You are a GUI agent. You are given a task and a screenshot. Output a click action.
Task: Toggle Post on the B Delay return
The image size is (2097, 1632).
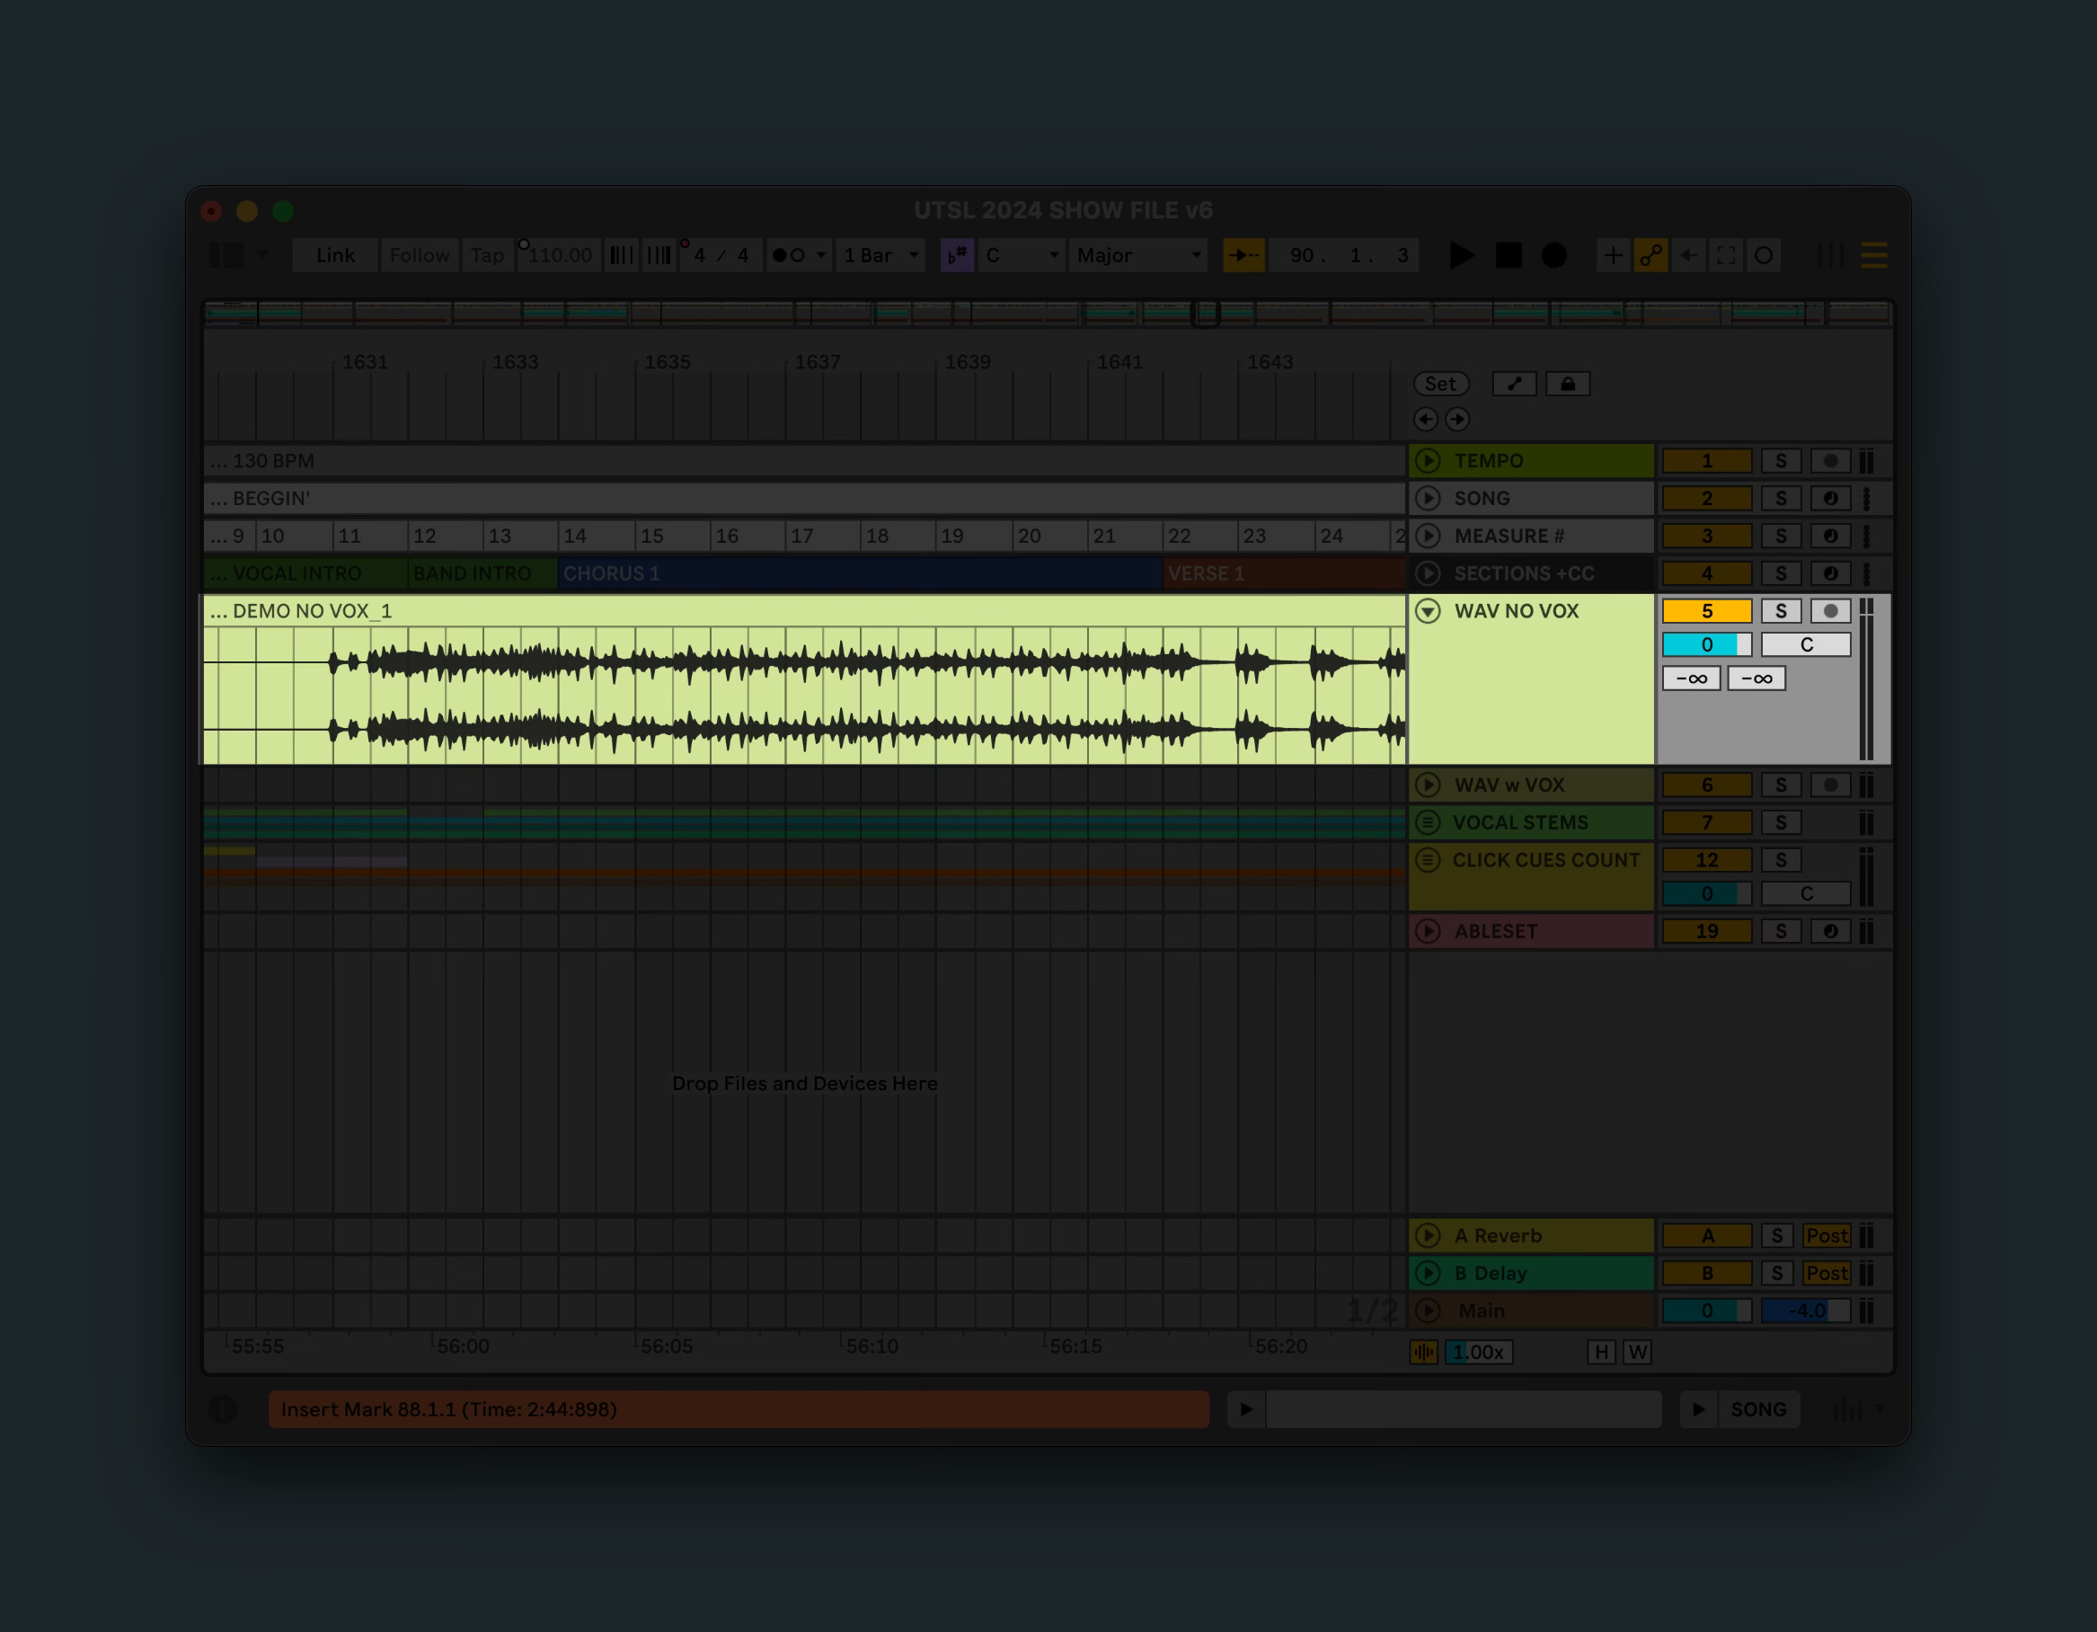point(1827,1273)
